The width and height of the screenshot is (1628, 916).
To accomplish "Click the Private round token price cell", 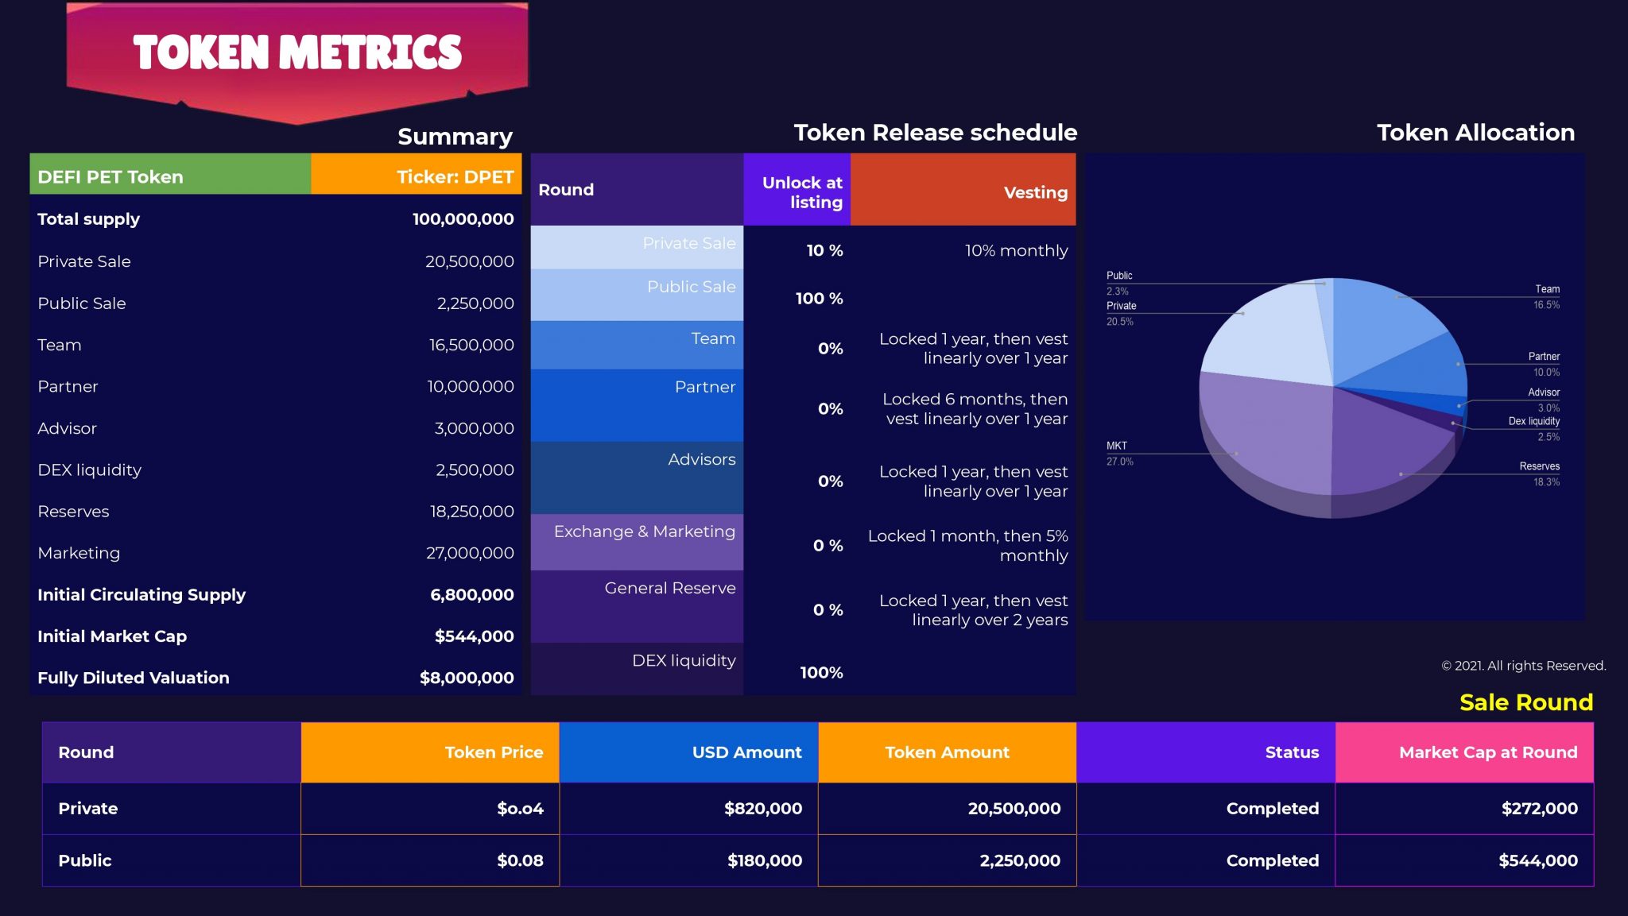I will 430,809.
